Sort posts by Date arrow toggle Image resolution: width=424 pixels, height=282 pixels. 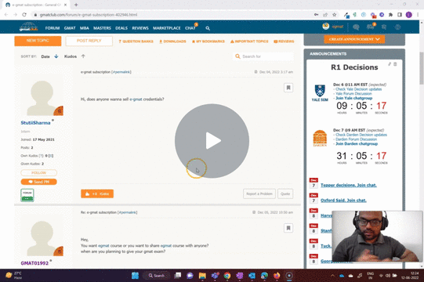click(x=56, y=56)
